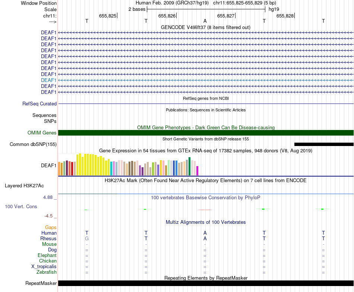Click the black RepeatMasker element bar

click(206, 283)
